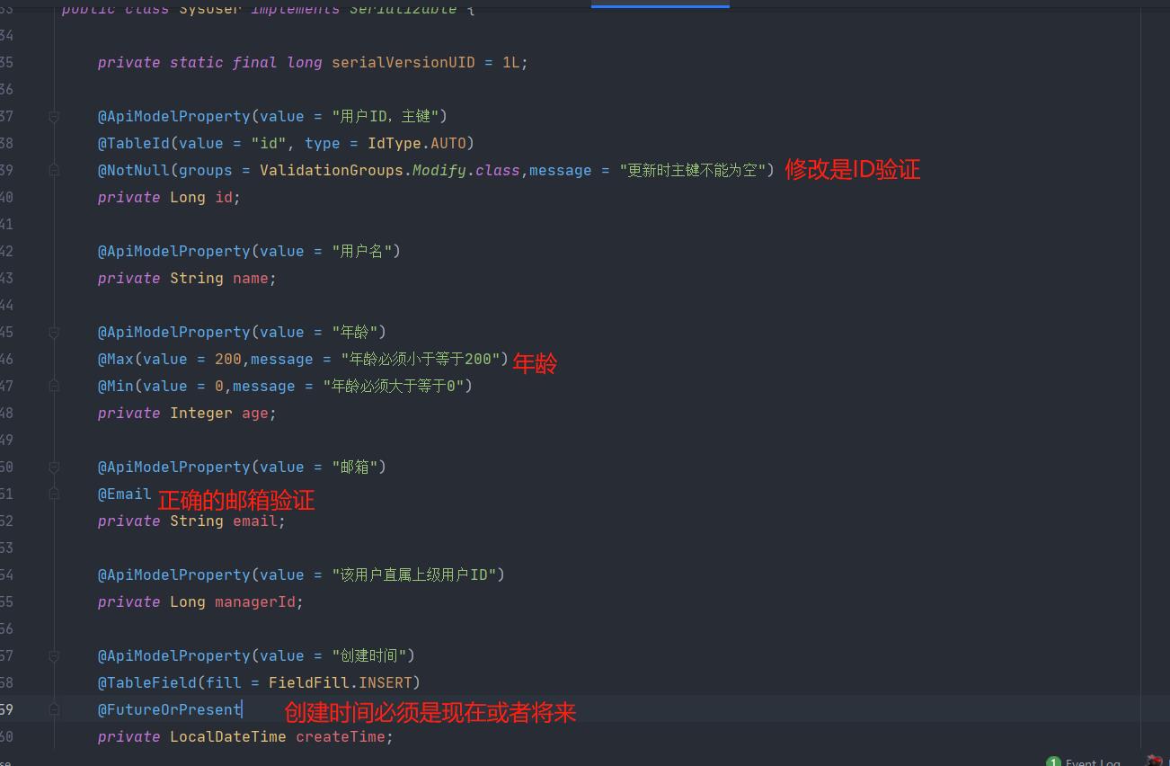Click the string "年龄必须小于等于200"
The height and width of the screenshot is (766, 1170).
(420, 359)
